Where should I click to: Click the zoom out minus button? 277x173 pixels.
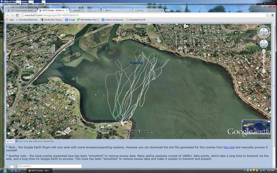[x=264, y=71]
